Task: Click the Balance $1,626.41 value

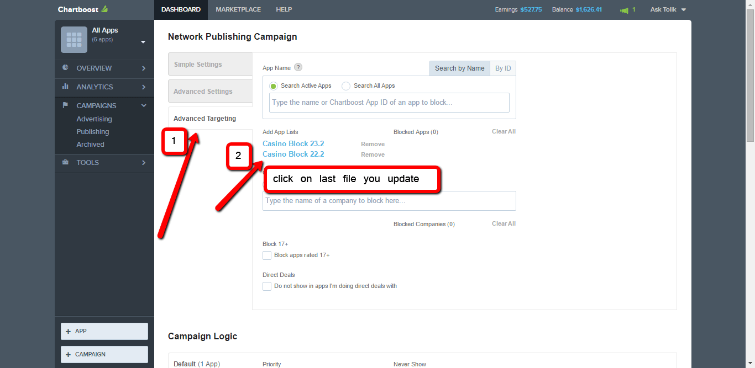Action: pyautogui.click(x=589, y=10)
